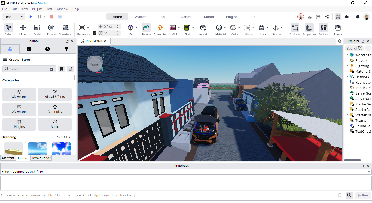Activate the Select tool
Screen dimensions: 372x203
pyautogui.click(x=9, y=30)
